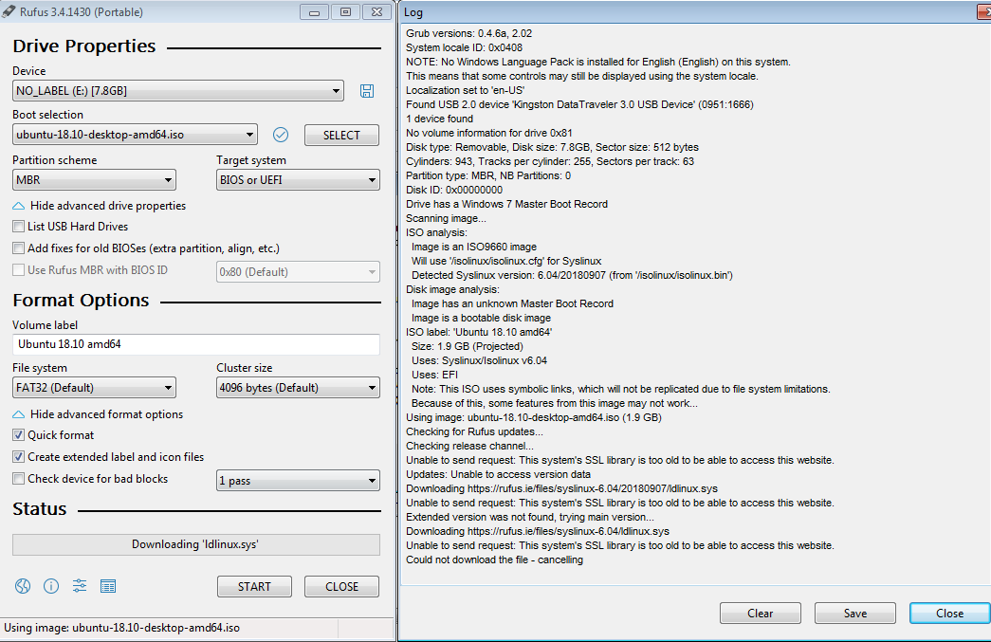Click log line 'Image is a bootable disk image'
Image resolution: width=991 pixels, height=642 pixels.
pyautogui.click(x=481, y=318)
